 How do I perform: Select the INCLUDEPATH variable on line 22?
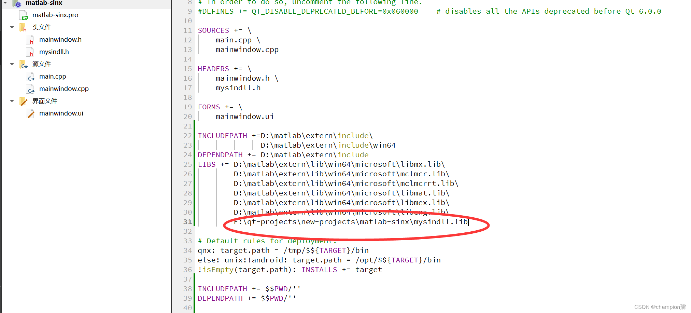[222, 136]
